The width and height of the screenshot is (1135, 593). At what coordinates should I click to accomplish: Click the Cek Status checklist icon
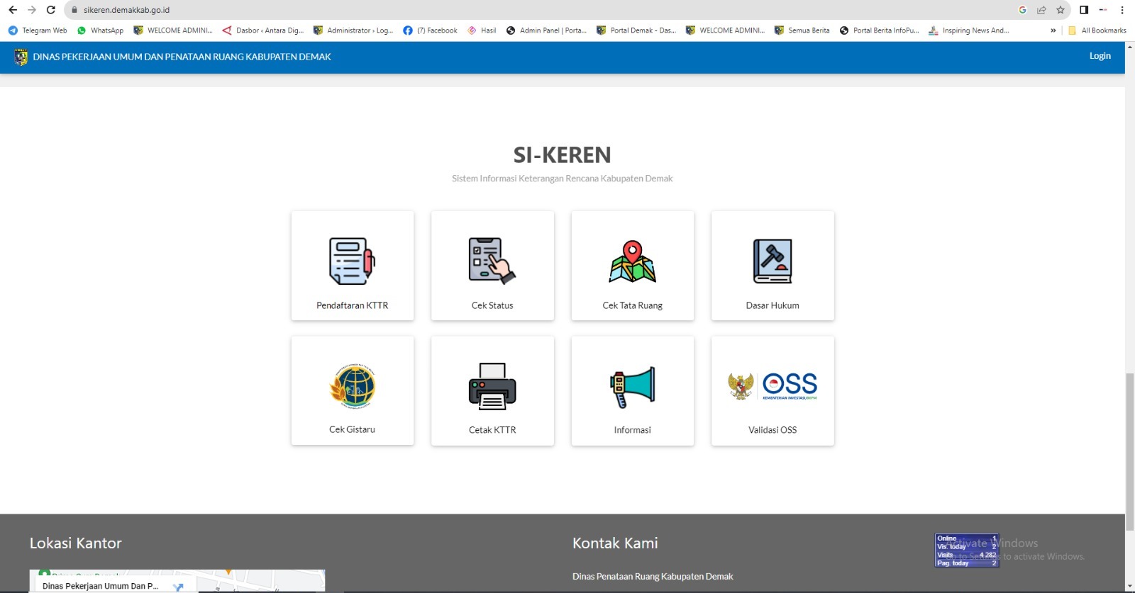click(492, 261)
